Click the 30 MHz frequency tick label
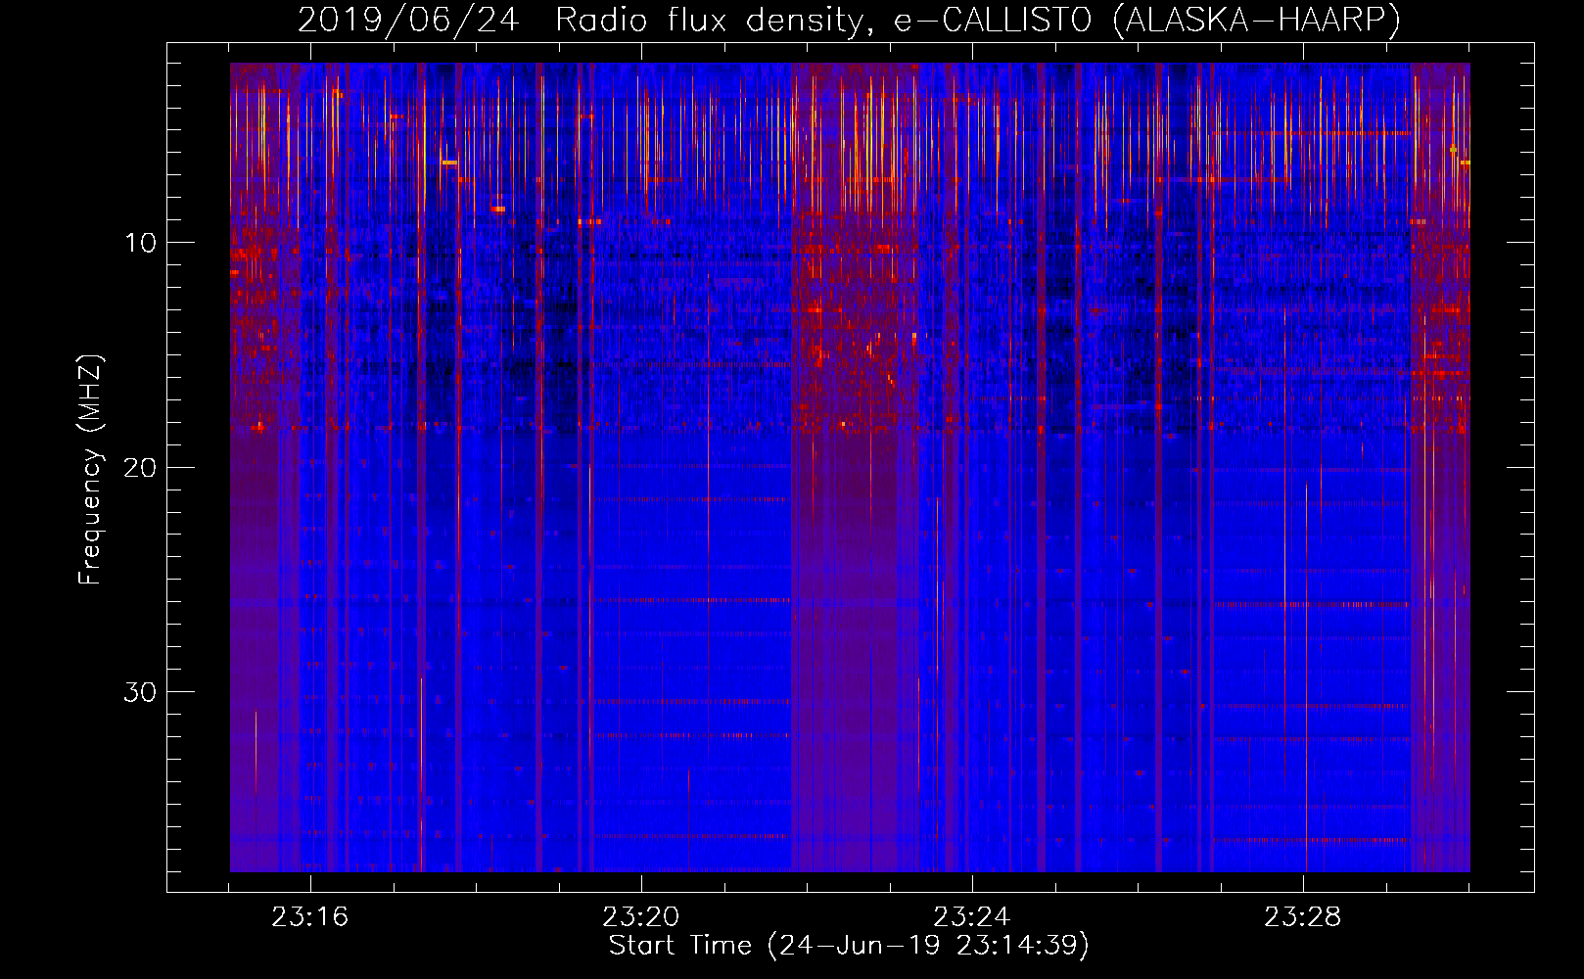Image resolution: width=1584 pixels, height=979 pixels. coord(141,692)
